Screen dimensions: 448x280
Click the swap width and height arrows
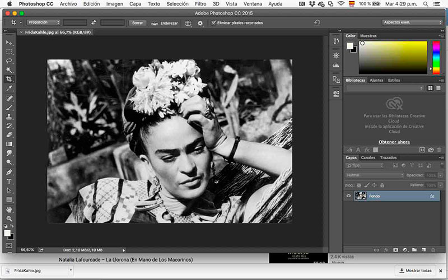point(94,23)
